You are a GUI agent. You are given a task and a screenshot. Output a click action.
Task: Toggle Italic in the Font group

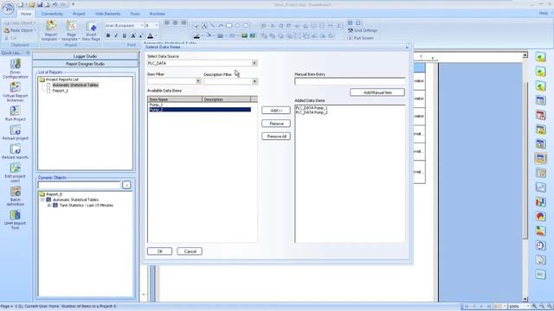point(116,35)
